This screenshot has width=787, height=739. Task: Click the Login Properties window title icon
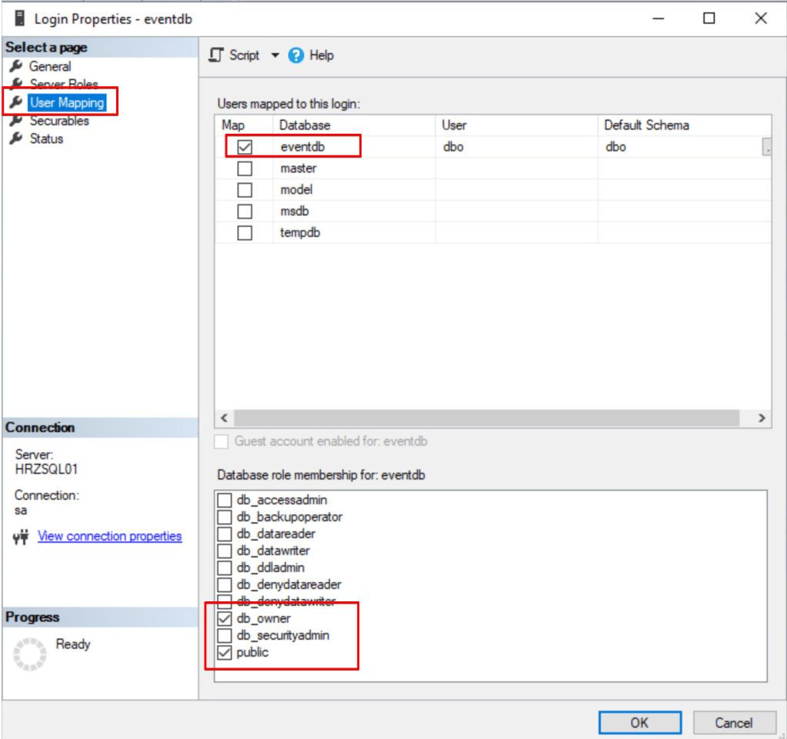(x=19, y=18)
